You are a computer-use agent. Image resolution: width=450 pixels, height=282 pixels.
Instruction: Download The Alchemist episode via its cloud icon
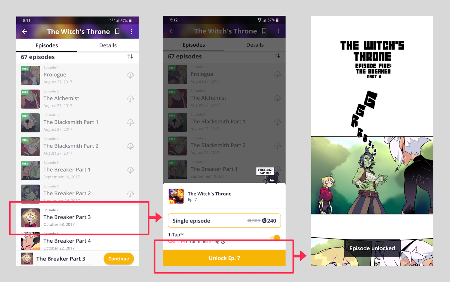click(x=130, y=99)
